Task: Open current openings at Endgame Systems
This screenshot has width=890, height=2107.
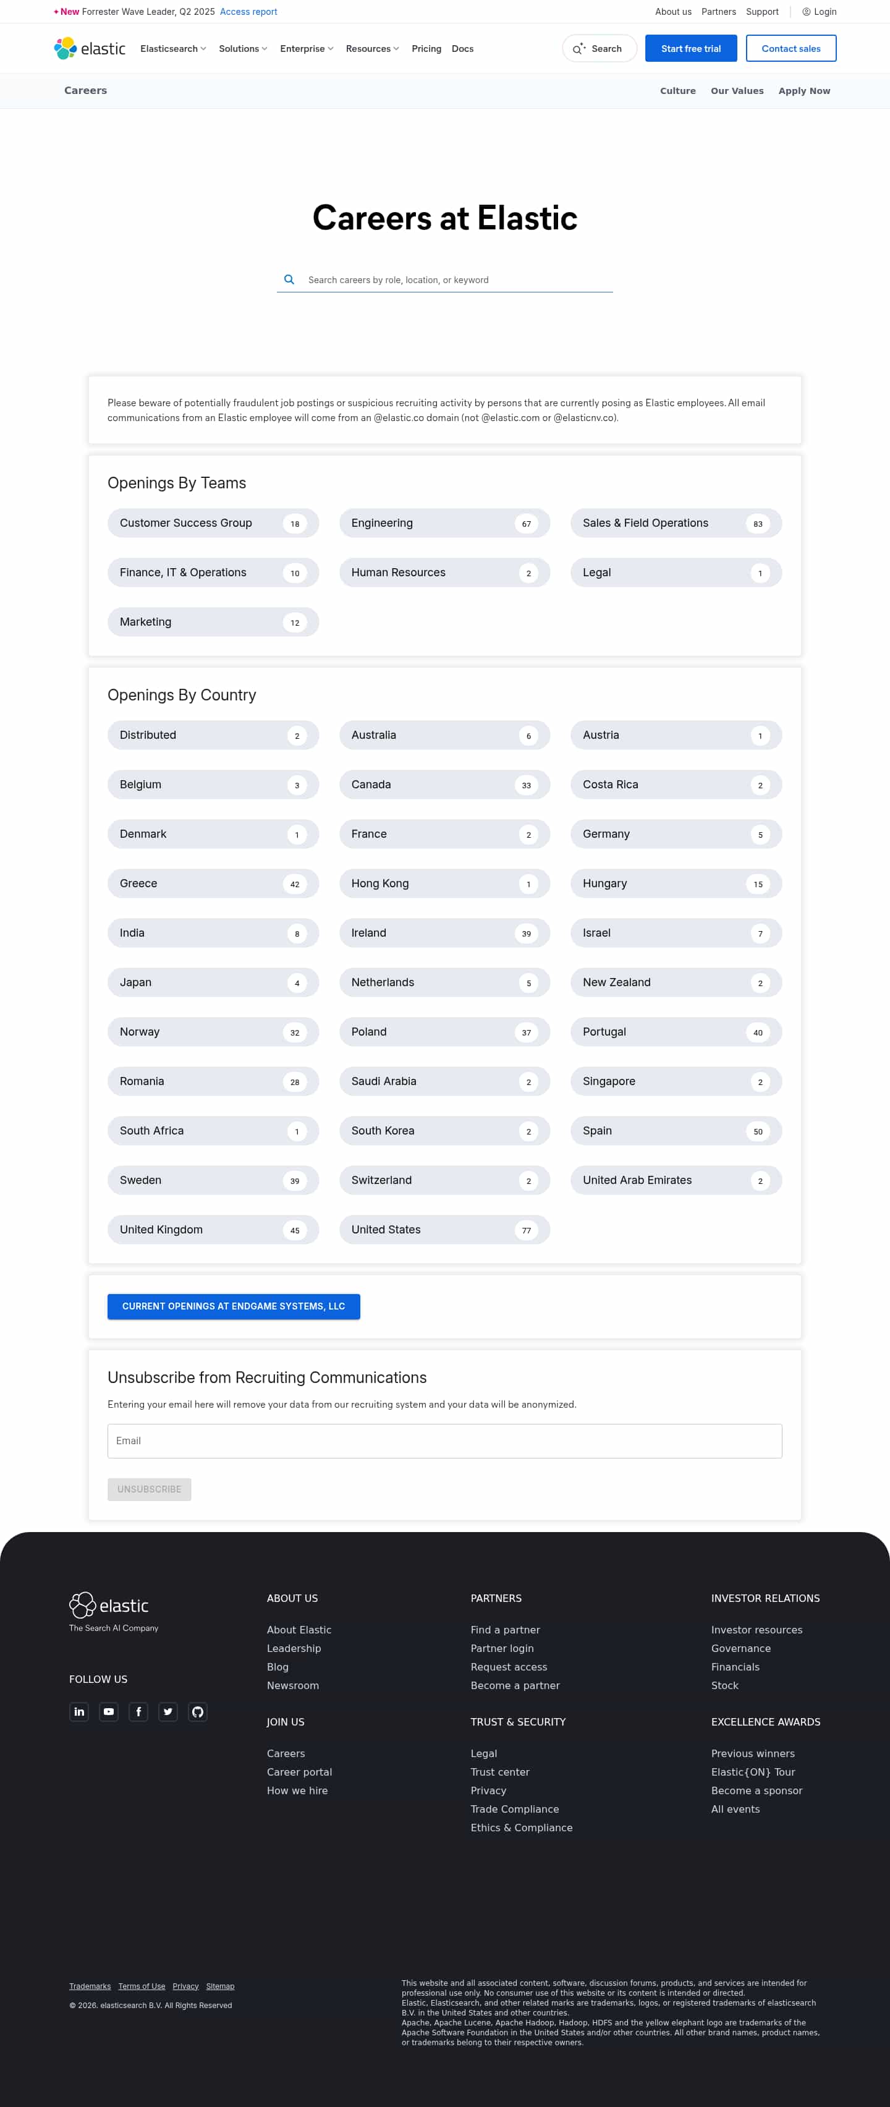Action: [233, 1306]
